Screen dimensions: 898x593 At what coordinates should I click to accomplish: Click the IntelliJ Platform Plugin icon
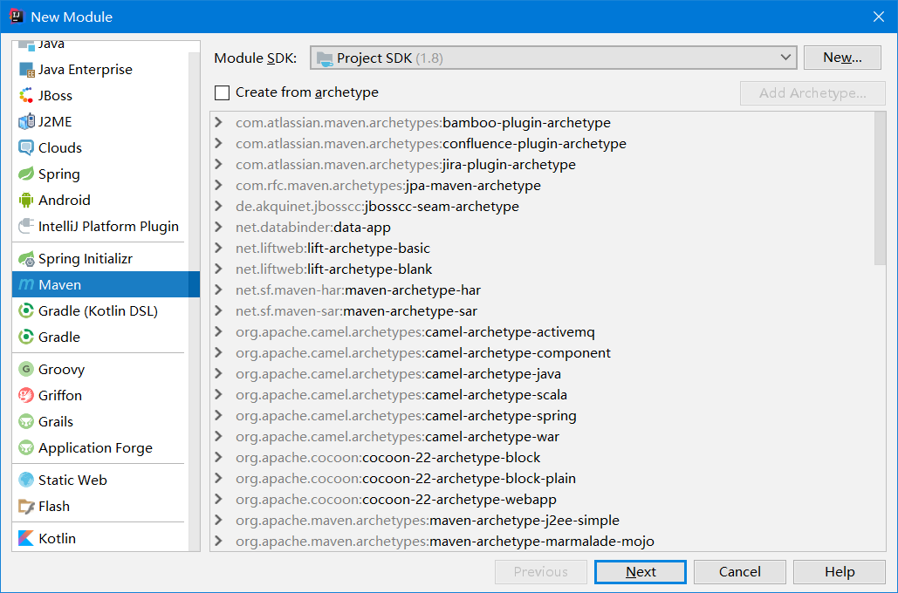[26, 226]
